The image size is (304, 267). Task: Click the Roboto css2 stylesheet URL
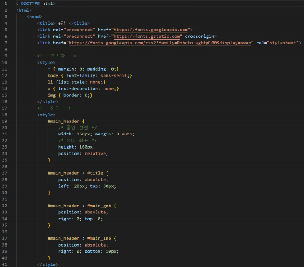point(160,43)
